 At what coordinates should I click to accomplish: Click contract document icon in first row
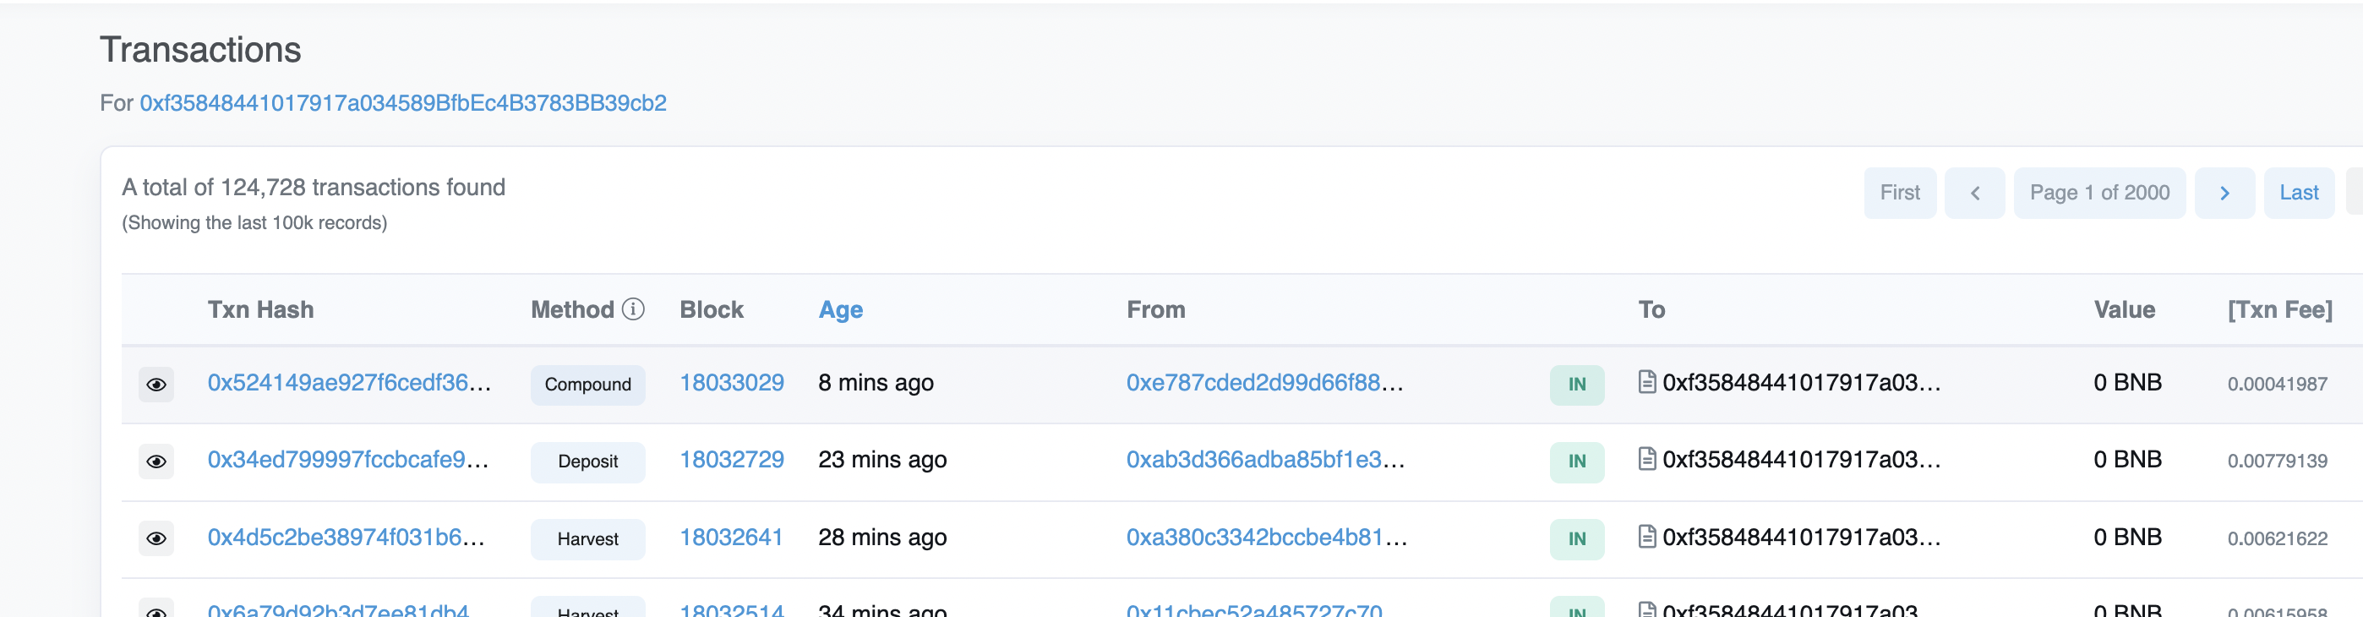1646,381
